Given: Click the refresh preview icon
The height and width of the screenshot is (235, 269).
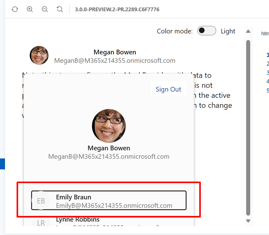Looking at the screenshot, I should pyautogui.click(x=15, y=9).
